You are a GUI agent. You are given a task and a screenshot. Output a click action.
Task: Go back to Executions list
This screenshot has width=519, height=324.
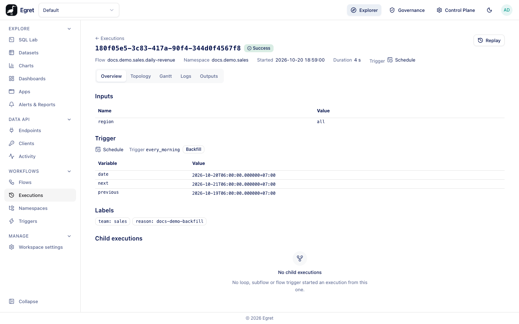point(110,38)
